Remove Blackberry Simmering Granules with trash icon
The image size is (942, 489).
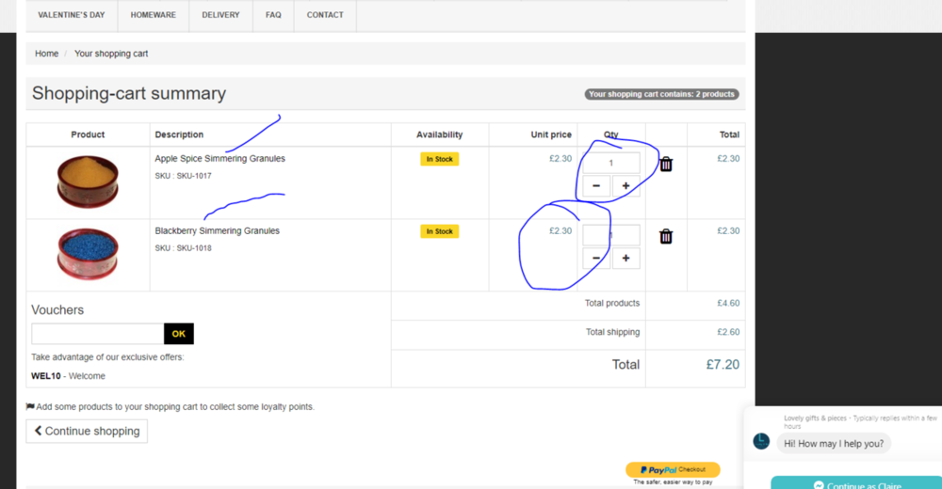tap(666, 237)
